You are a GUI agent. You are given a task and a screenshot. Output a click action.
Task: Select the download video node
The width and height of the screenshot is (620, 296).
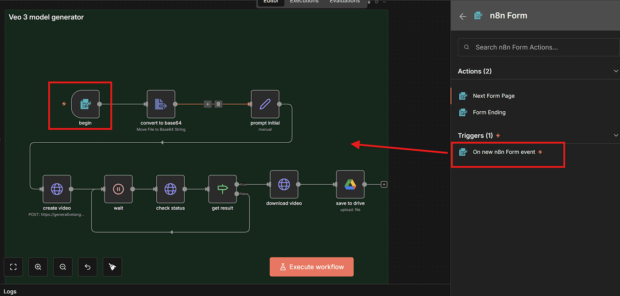coord(284,185)
